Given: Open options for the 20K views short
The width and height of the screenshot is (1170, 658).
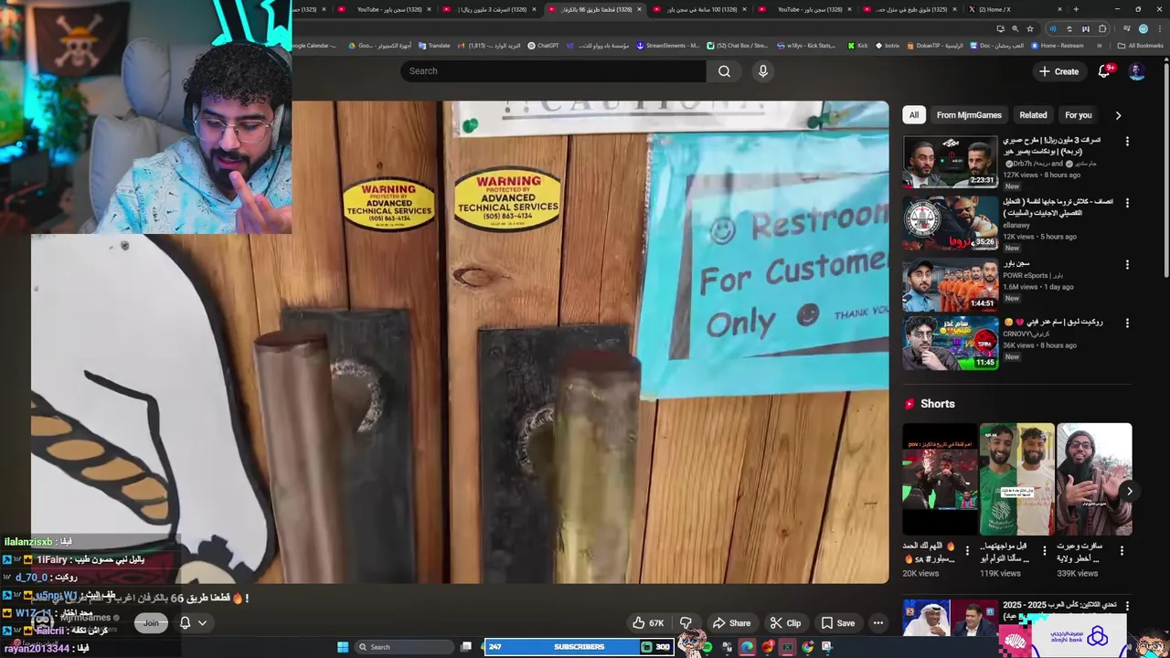Looking at the screenshot, I should tap(967, 550).
